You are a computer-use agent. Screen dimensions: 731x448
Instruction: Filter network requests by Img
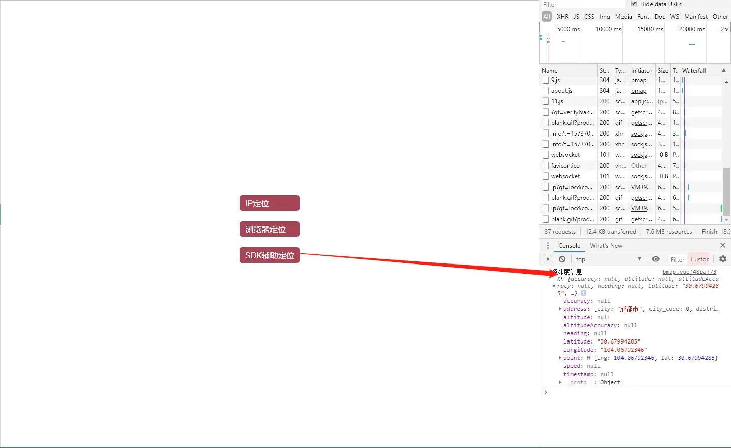(605, 16)
